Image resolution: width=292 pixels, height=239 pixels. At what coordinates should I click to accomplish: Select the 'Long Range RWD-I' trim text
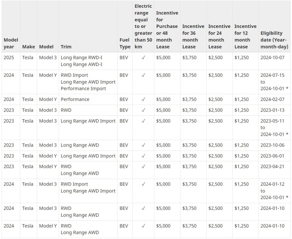81,58
